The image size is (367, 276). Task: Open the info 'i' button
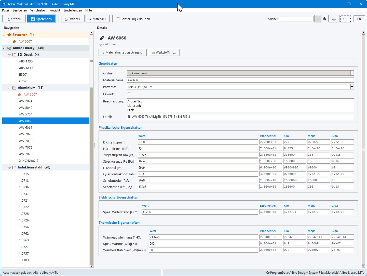346,19
